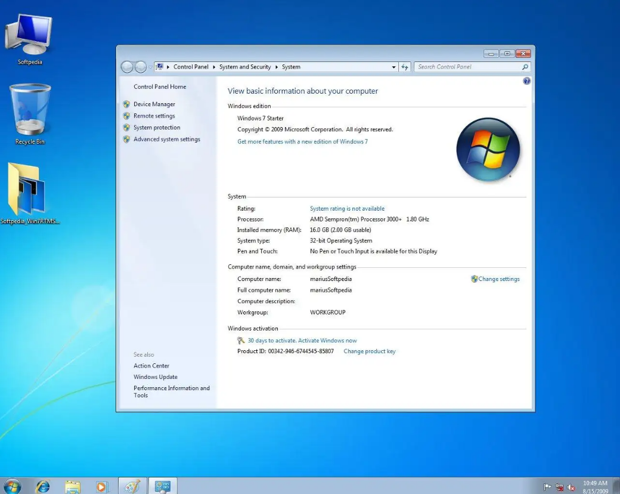This screenshot has height=494, width=620.
Task: Click Change product key link
Action: pos(369,351)
